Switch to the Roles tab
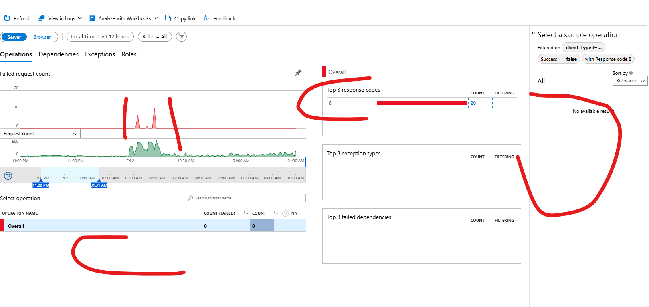The width and height of the screenshot is (649, 307). (129, 54)
